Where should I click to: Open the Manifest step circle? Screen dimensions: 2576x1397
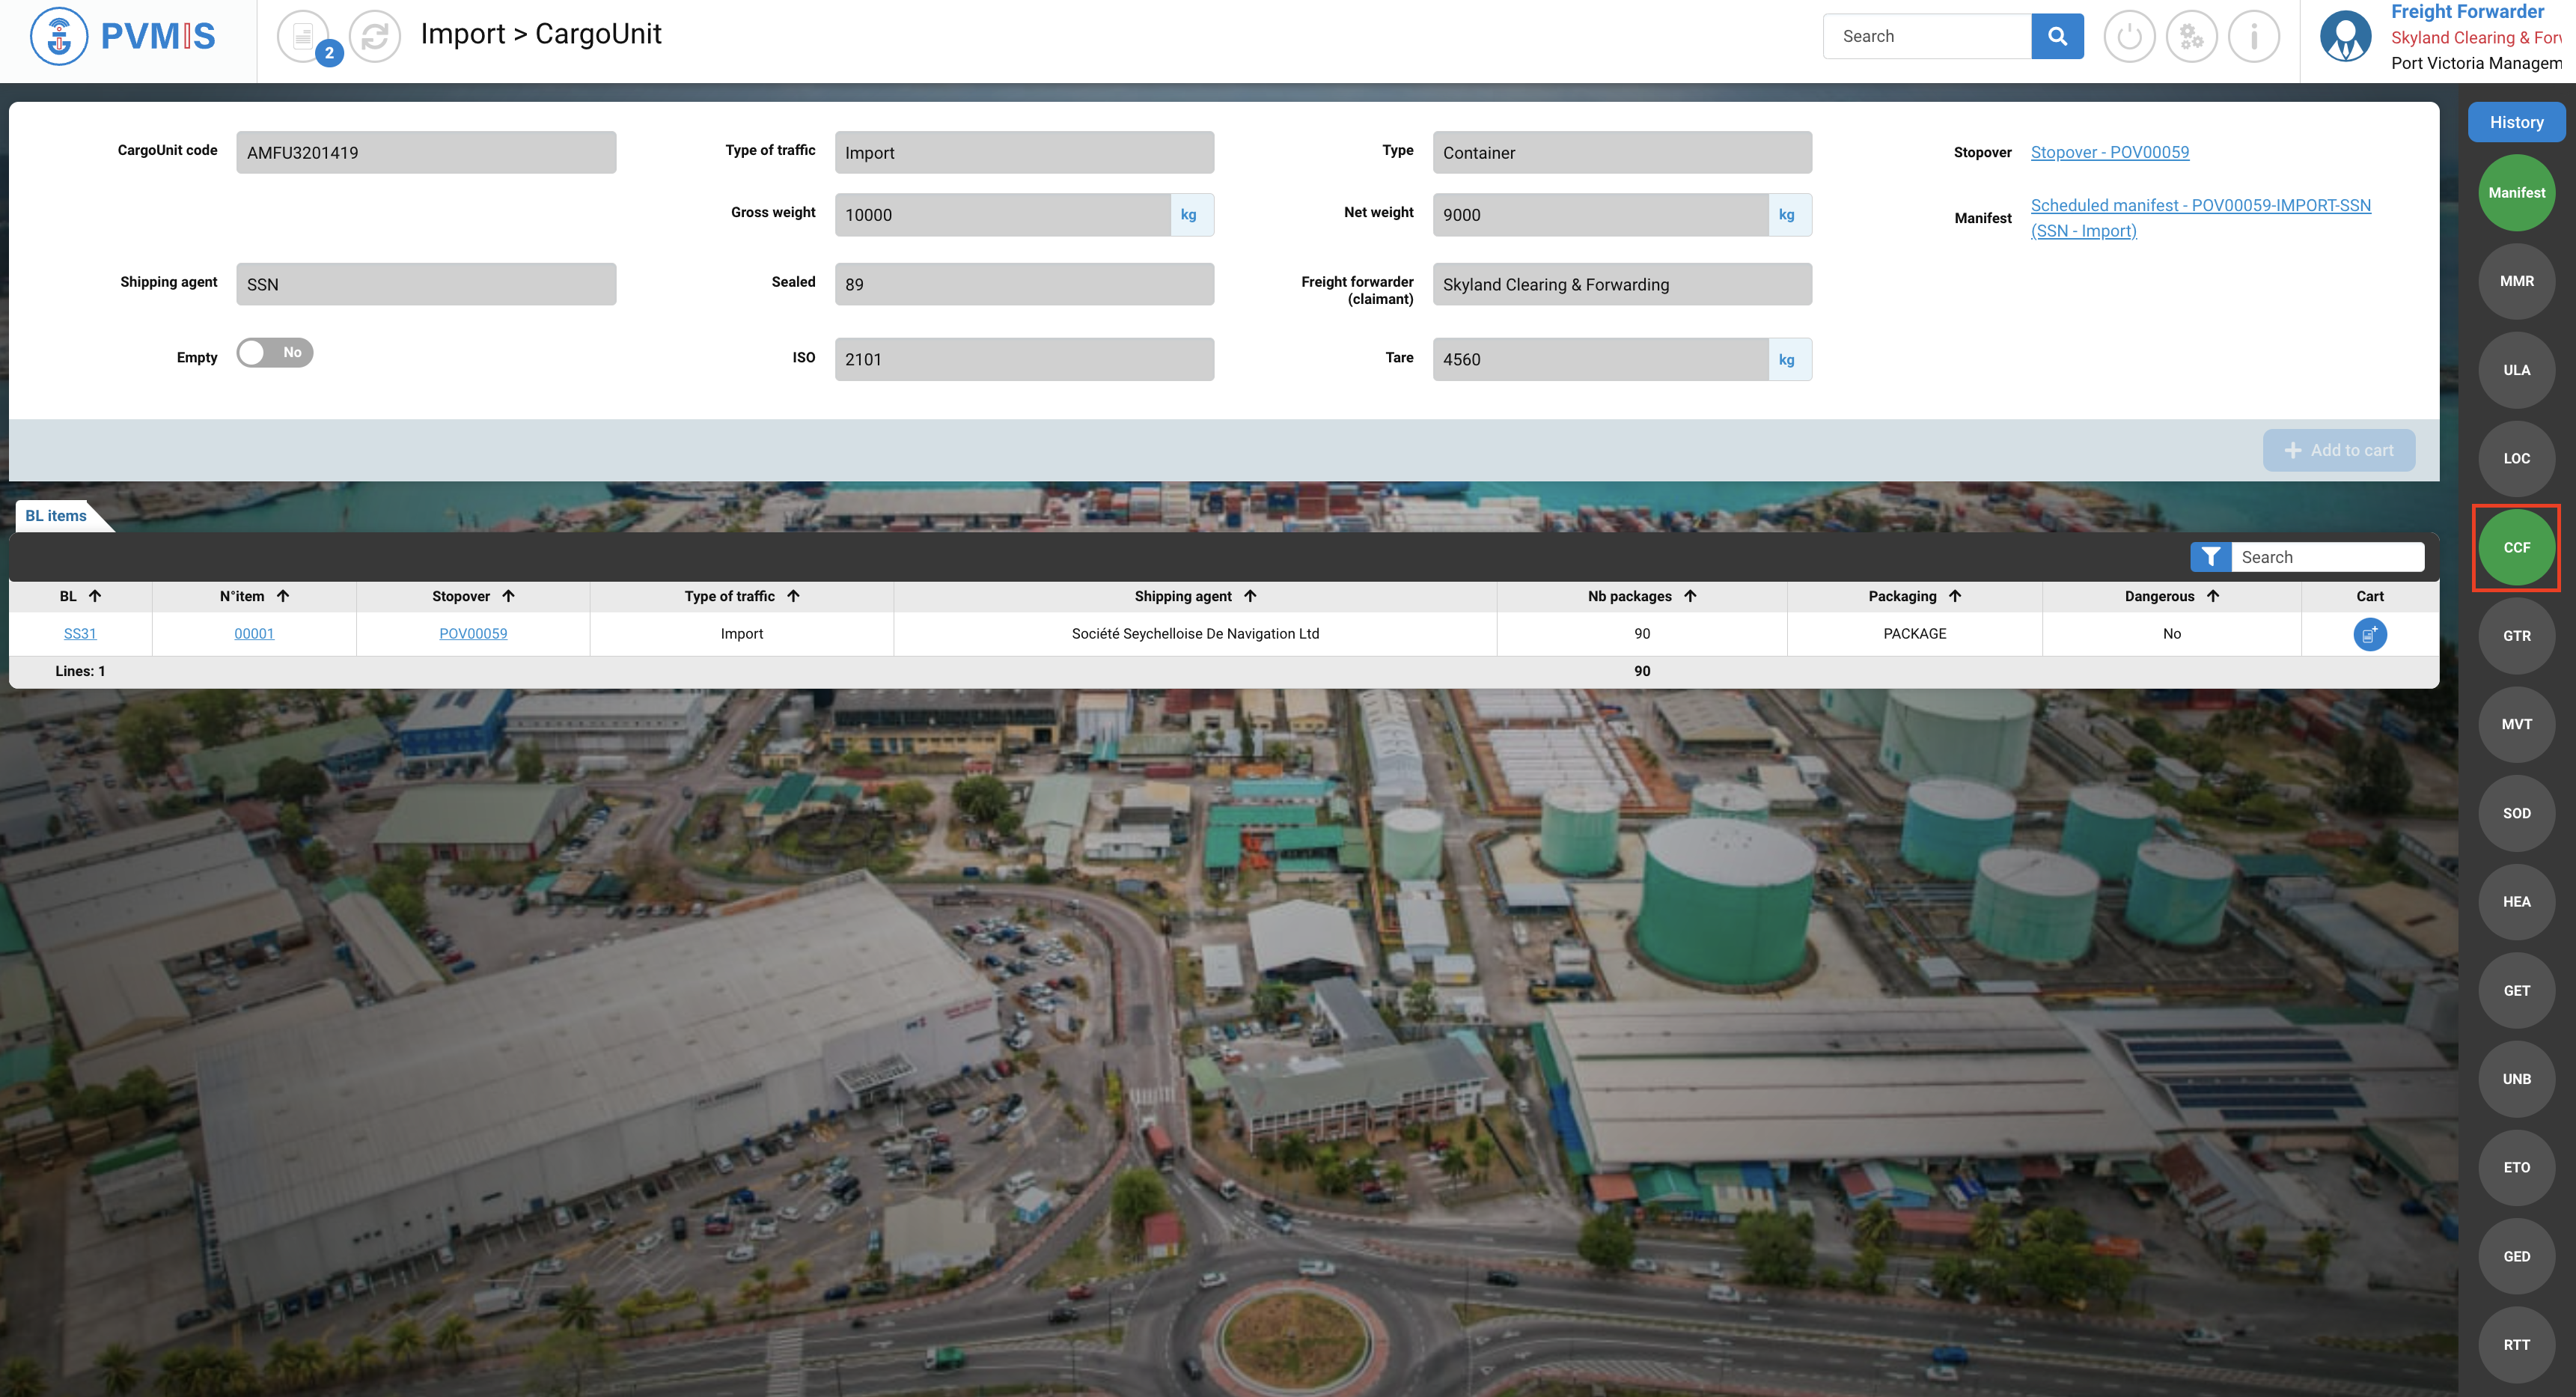click(2516, 193)
